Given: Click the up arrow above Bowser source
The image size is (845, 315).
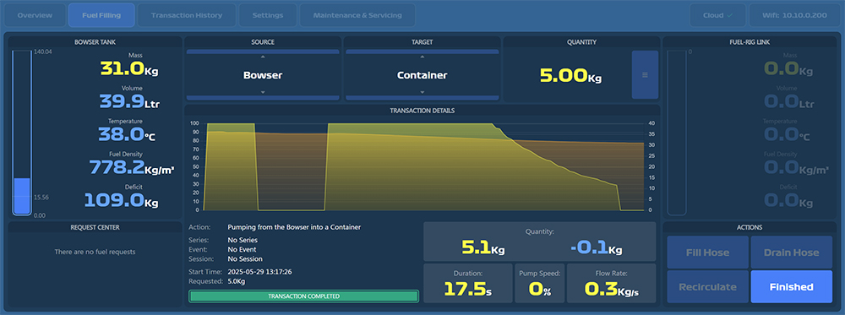Looking at the screenshot, I should (x=263, y=57).
